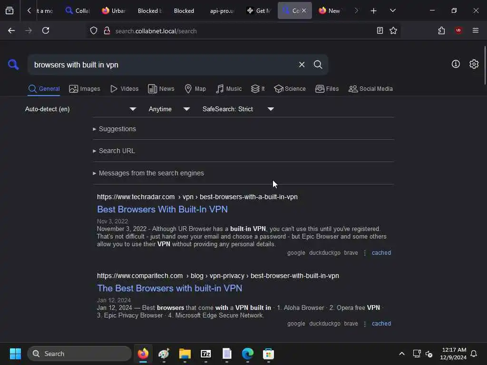Screen dimensions: 487x365
Task: Switch to the New tab page tab
Action: tap(330, 10)
